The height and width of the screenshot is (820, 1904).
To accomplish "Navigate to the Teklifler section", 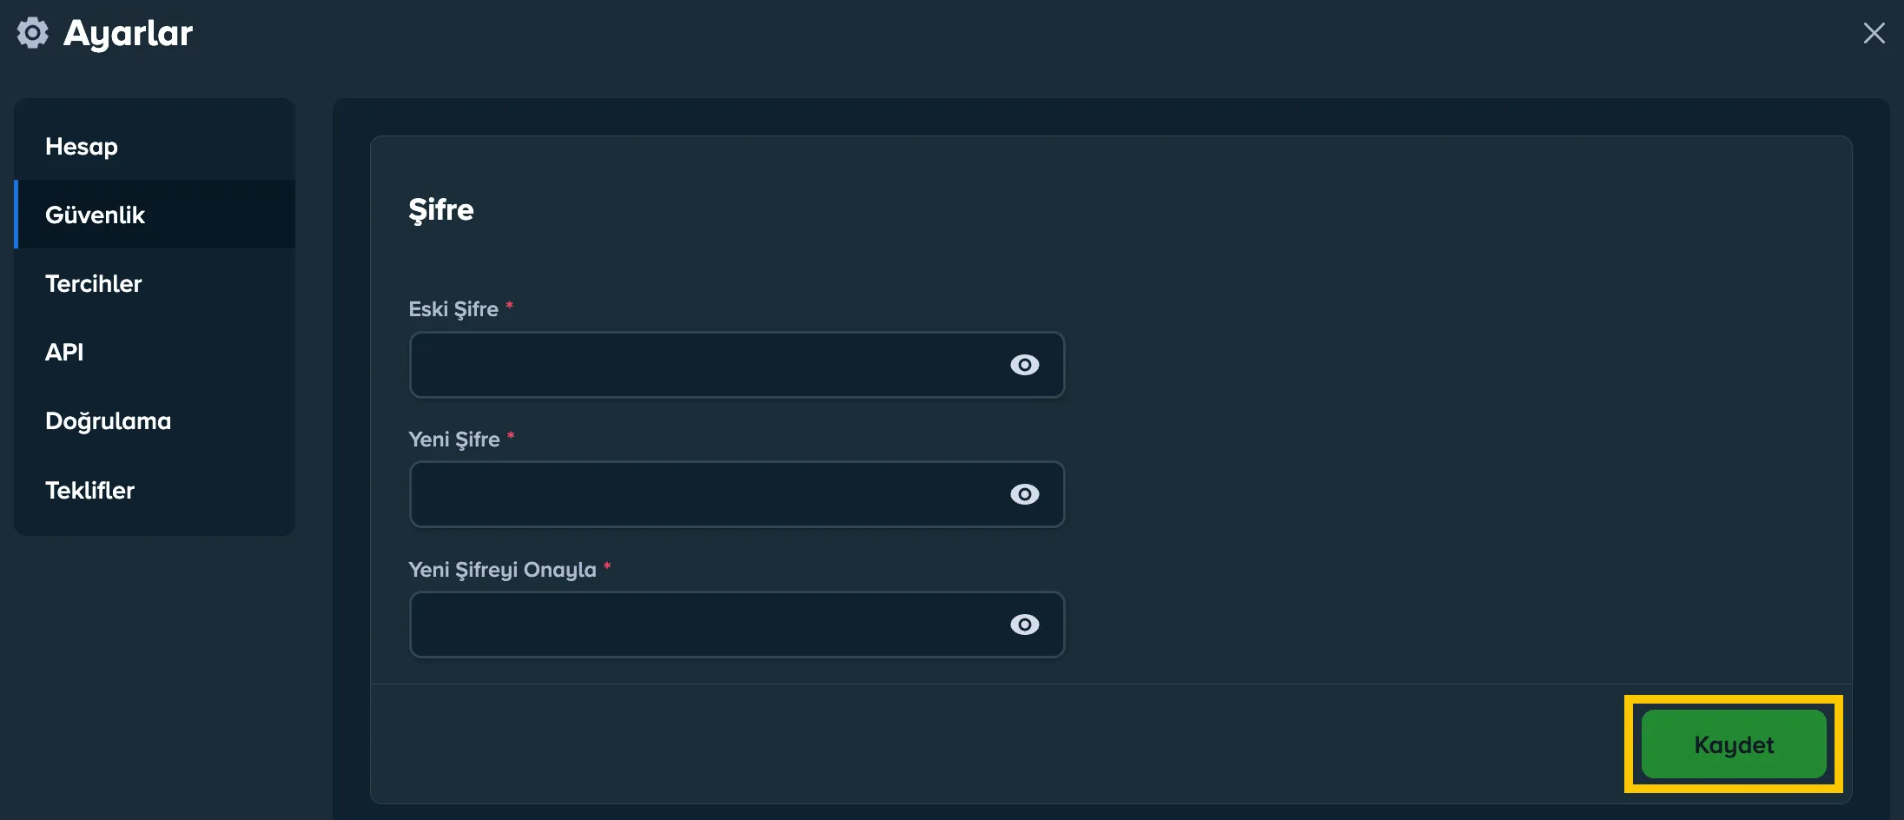I will point(89,490).
